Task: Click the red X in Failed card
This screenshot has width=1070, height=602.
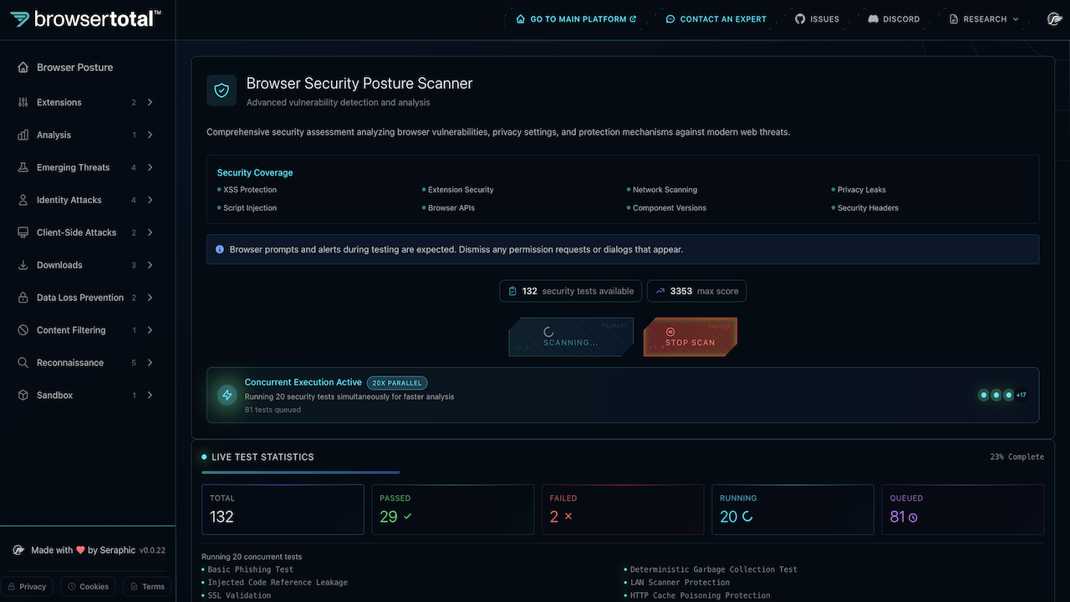Action: (x=568, y=517)
